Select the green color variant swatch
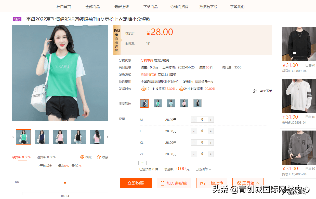This screenshot has width=316, height=199. click(x=157, y=103)
